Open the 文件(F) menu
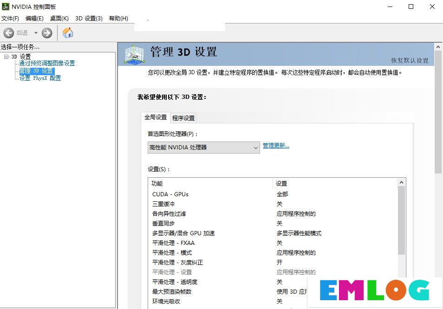Viewport: 443px width, 309px height. pos(10,19)
